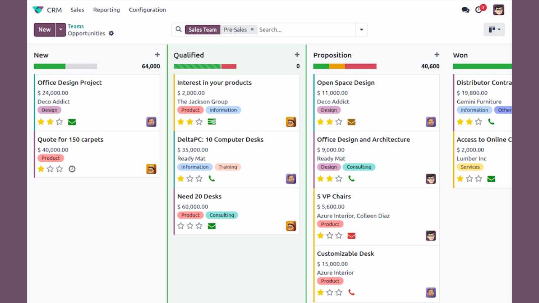
Task: Click the envelope activity on Office Design Project
Action: (x=72, y=122)
